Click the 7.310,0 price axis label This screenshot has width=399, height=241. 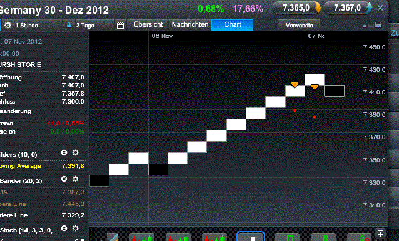point(374,205)
